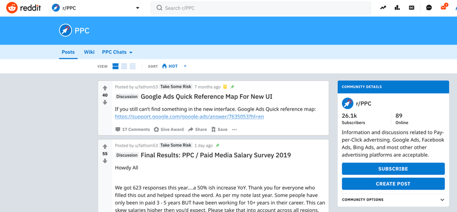The height and width of the screenshot is (212, 457).
Task: Upvote the Final Results Salary Survey post
Action: click(105, 146)
